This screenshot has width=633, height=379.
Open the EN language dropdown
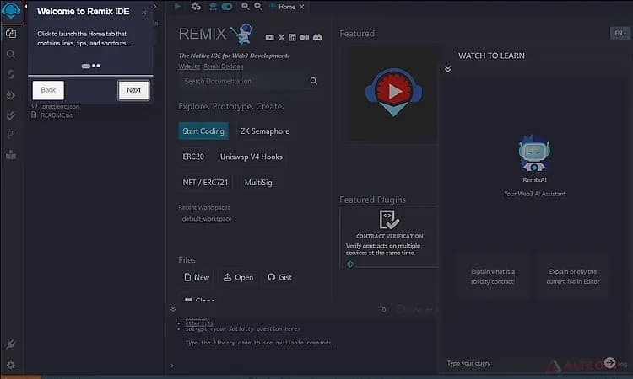tap(619, 33)
